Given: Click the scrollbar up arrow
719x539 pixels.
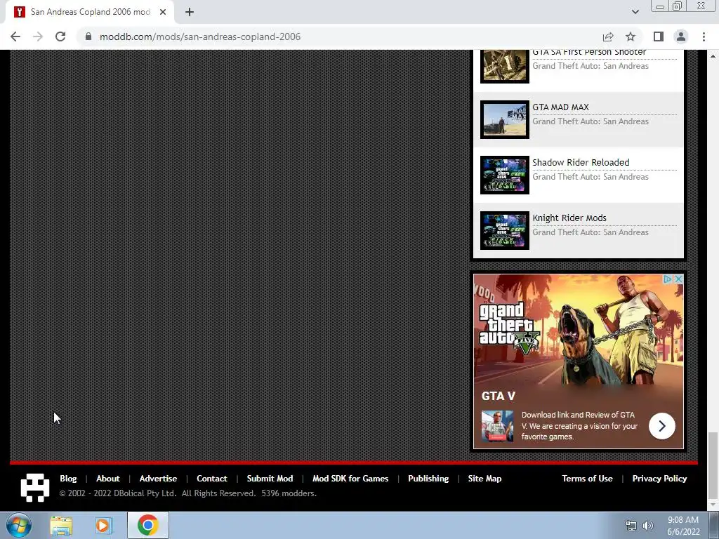Looking at the screenshot, I should 713,56.
